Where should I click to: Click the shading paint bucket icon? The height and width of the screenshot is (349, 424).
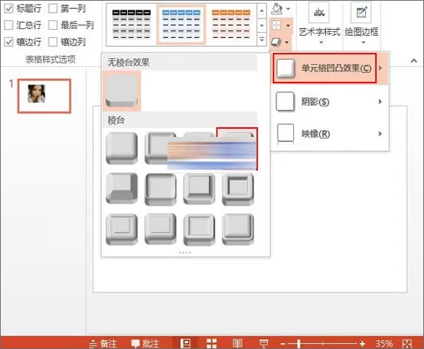[277, 9]
